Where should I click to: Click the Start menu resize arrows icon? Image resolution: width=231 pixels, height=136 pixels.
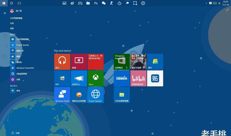pyautogui.click(x=227, y=10)
